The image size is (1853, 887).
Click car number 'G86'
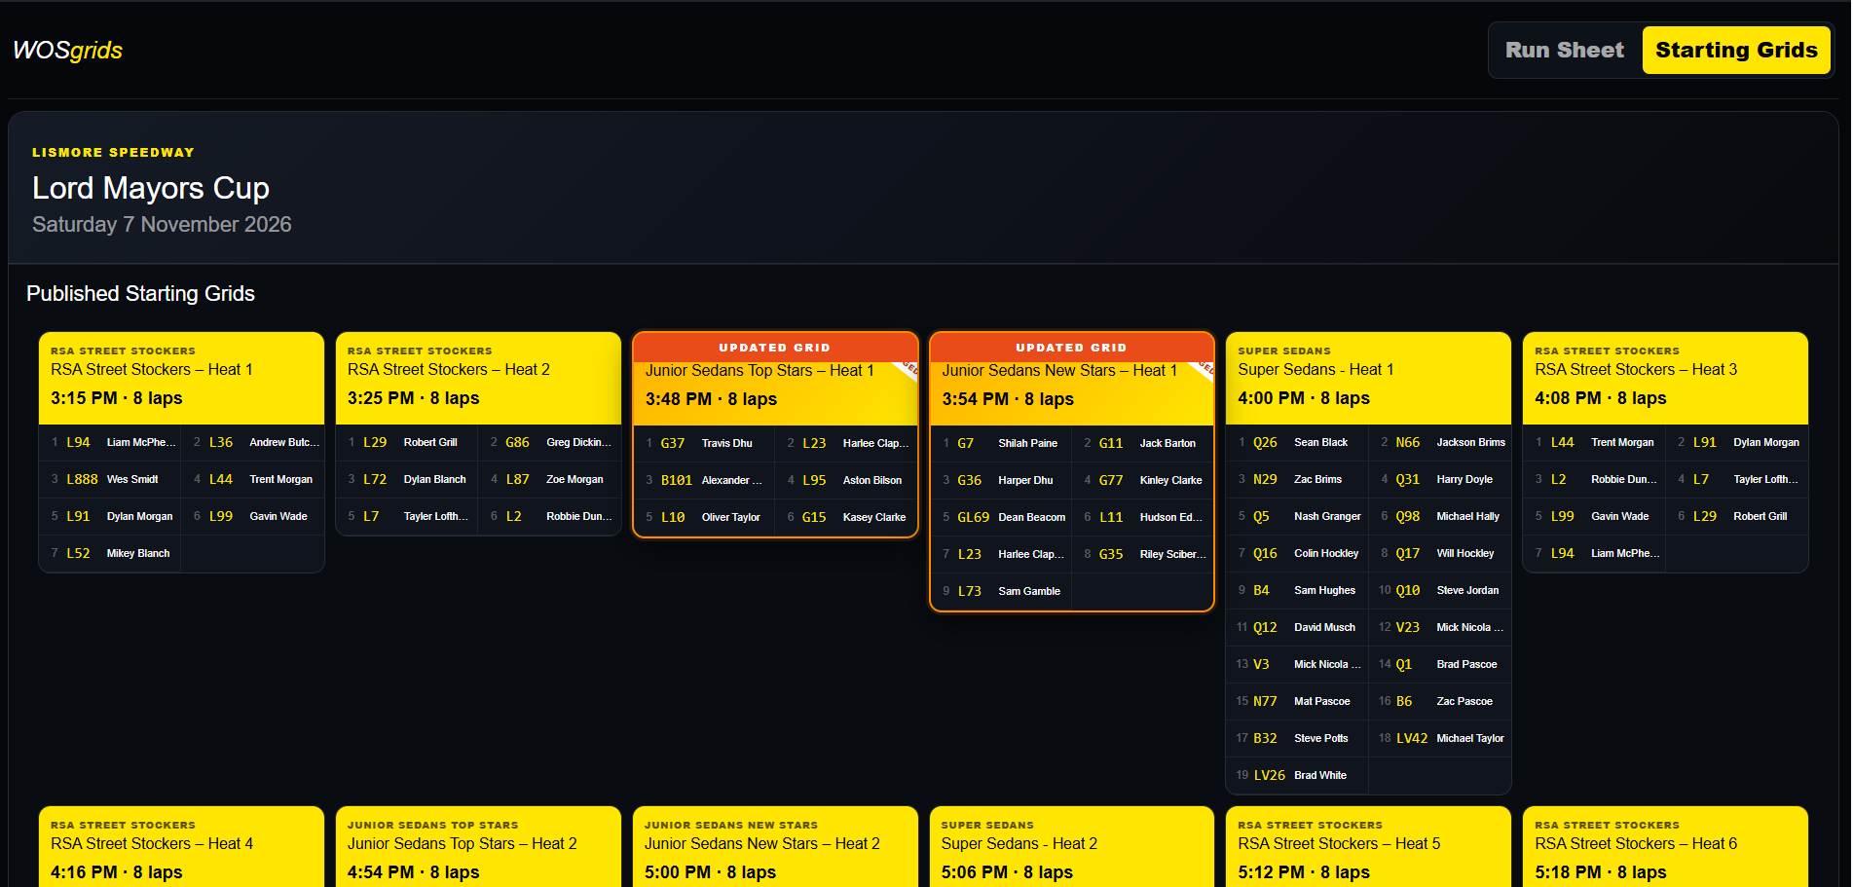517,442
